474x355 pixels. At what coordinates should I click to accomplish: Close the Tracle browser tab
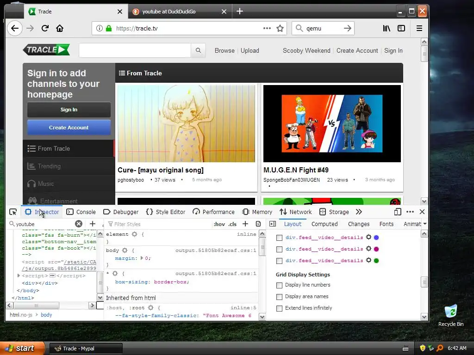tap(120, 12)
